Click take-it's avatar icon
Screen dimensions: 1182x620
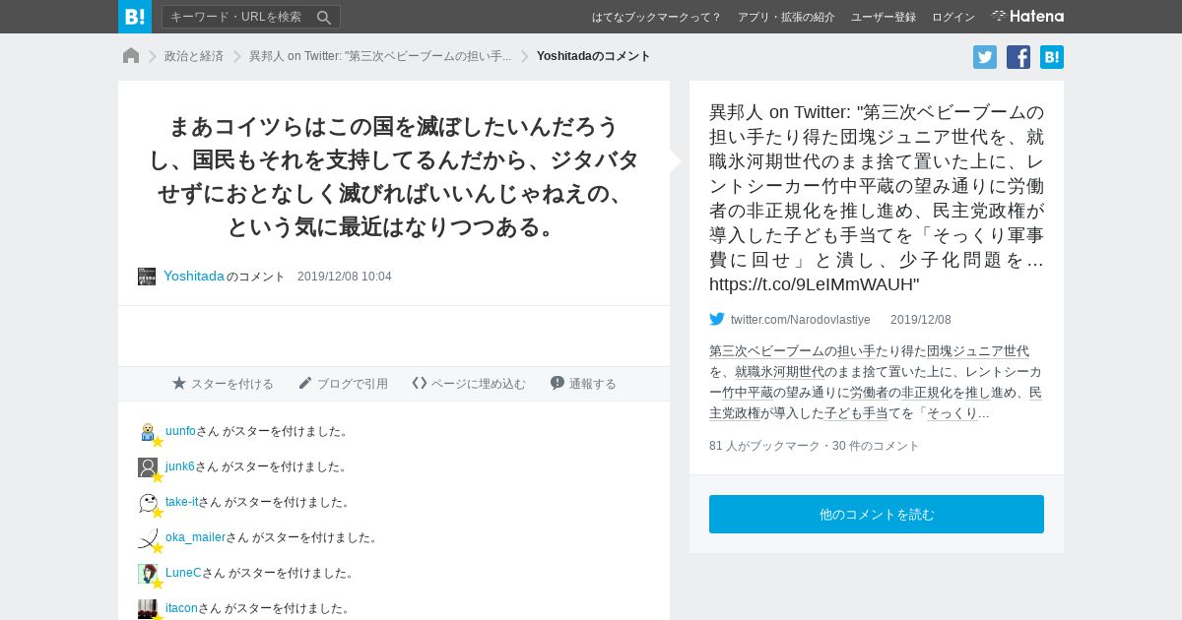[148, 503]
